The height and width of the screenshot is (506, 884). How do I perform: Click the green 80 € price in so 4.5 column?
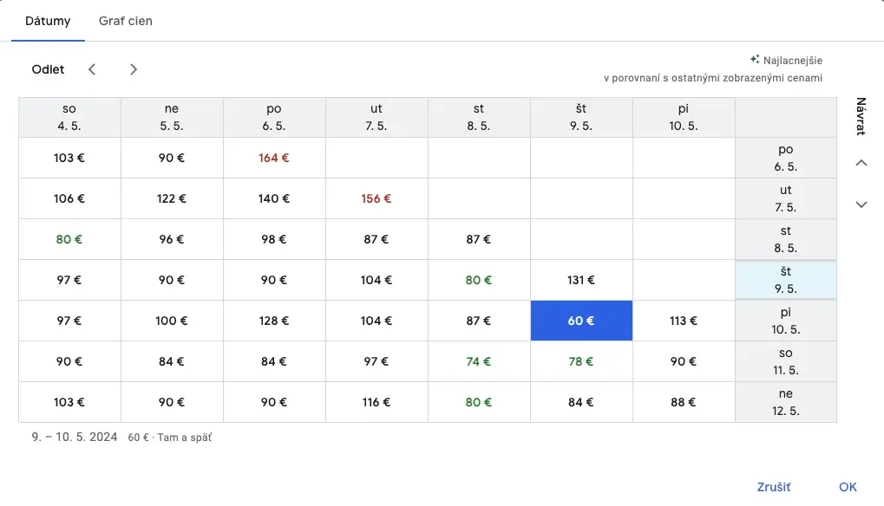pyautogui.click(x=69, y=239)
